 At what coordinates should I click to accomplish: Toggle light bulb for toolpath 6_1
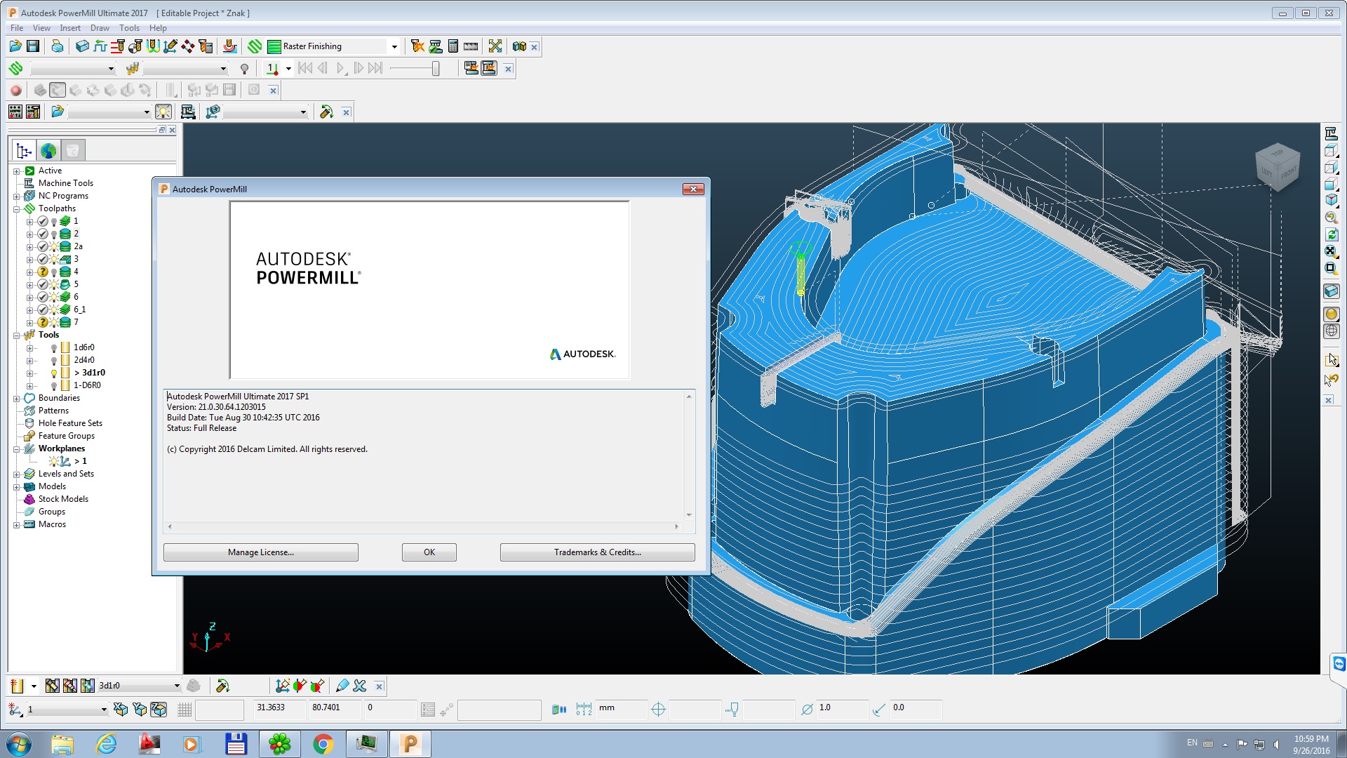click(54, 310)
